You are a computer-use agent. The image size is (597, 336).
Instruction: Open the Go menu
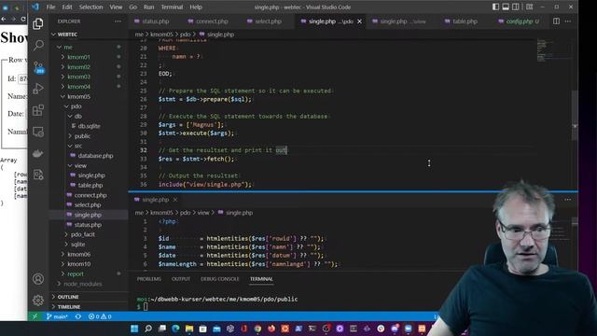pos(132,7)
